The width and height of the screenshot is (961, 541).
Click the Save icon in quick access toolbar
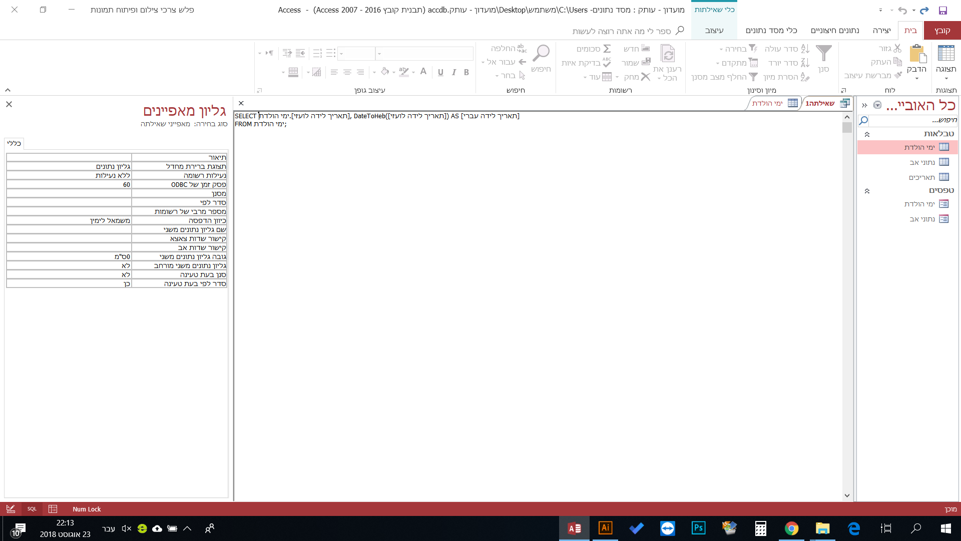point(943,10)
